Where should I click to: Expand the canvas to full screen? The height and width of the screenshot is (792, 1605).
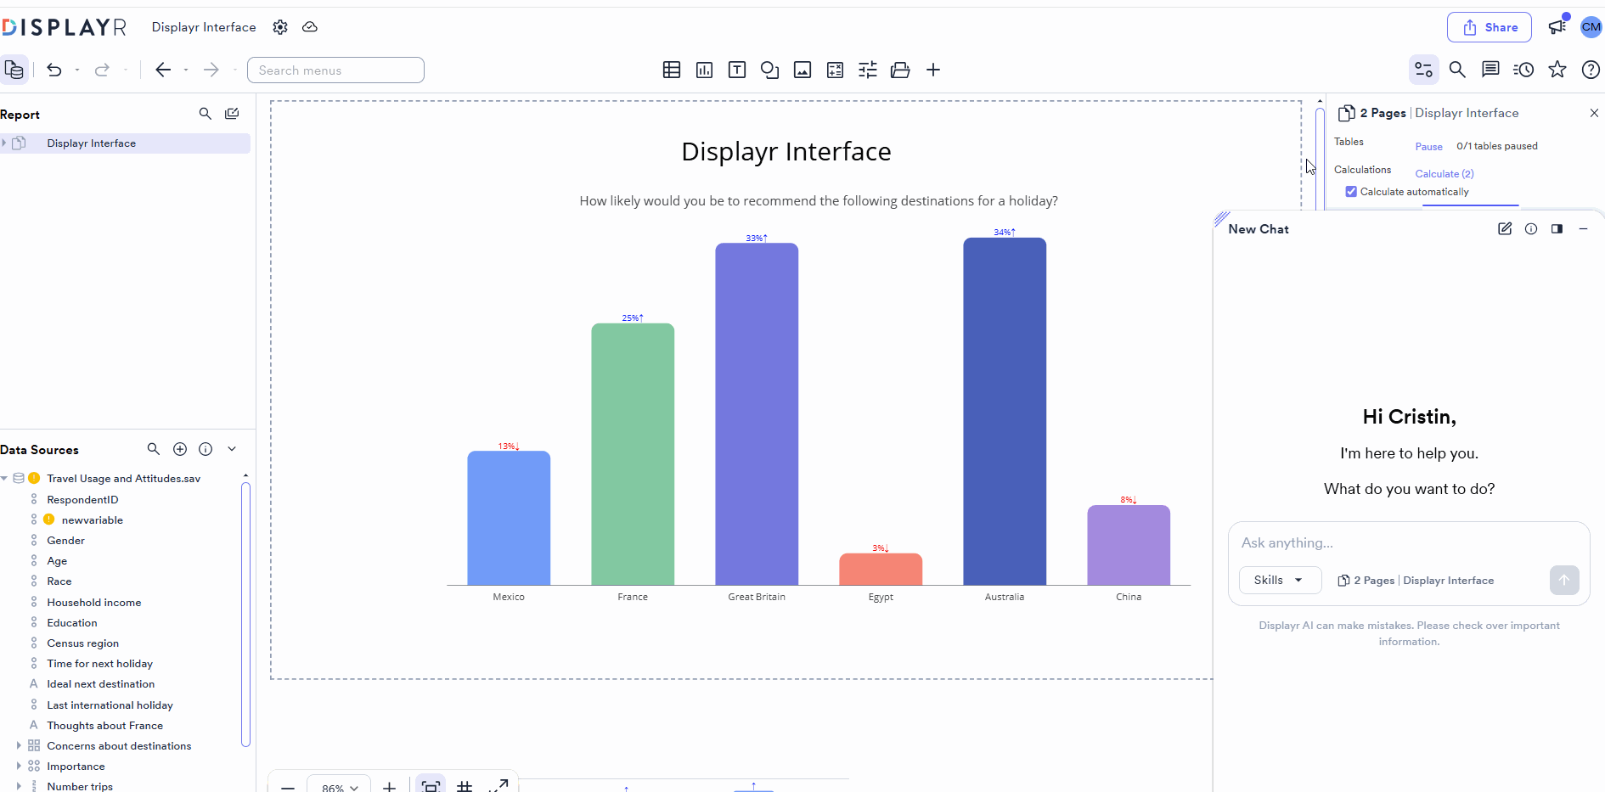(x=498, y=786)
